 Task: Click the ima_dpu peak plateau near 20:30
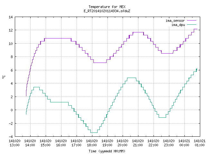tap(132, 78)
